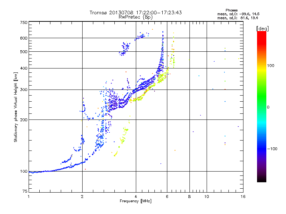The image size is (286, 214).
Task: Click the colorbar tick label '100'
Action: 271,66
